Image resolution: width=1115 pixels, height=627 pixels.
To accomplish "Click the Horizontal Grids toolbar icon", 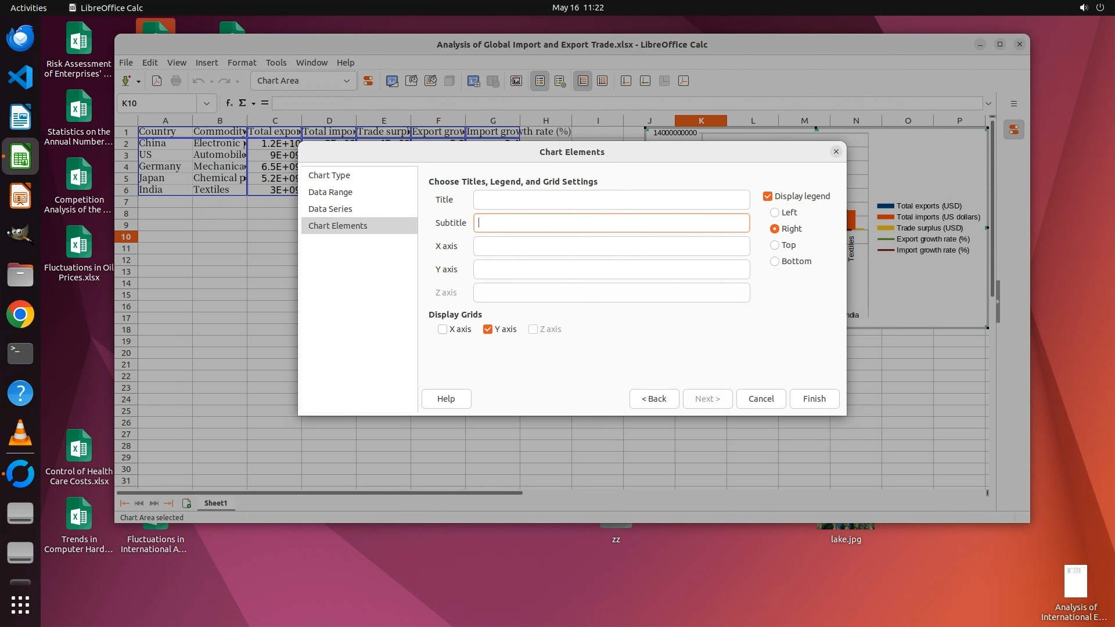I will coord(583,81).
